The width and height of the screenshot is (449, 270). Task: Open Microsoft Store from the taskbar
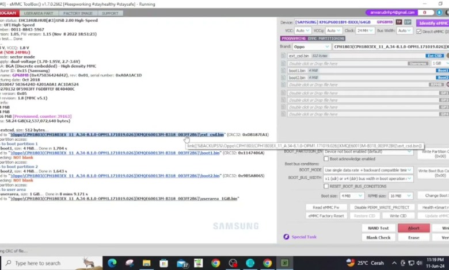click(x=163, y=263)
